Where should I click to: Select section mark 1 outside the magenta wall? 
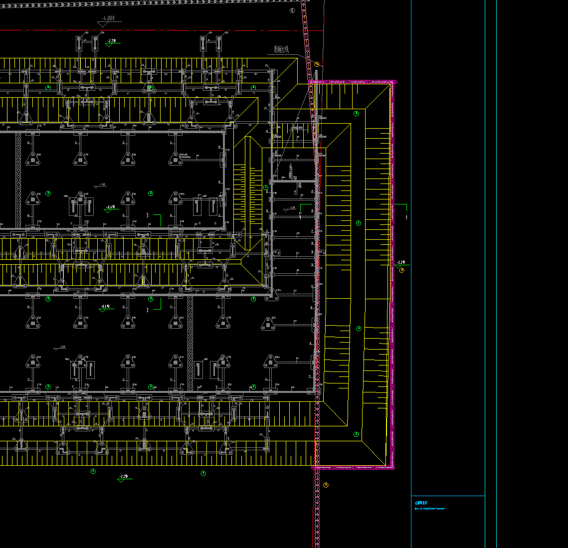pos(406,217)
